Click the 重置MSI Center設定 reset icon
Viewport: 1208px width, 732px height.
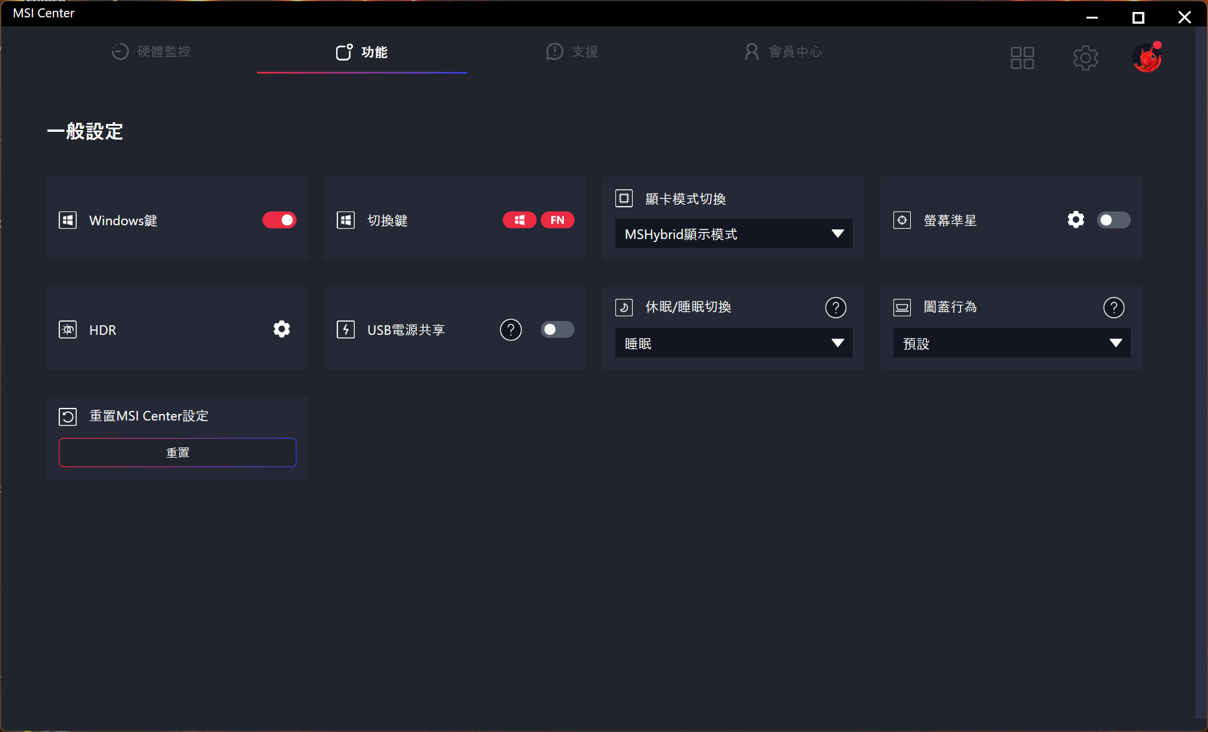pyautogui.click(x=68, y=416)
